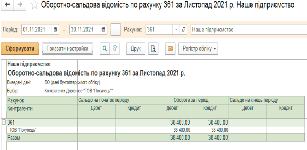
Task: Open print preview icon
Action: click(153, 49)
